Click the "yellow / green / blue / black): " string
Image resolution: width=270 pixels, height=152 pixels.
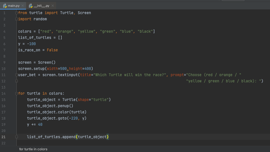[x=224, y=81]
